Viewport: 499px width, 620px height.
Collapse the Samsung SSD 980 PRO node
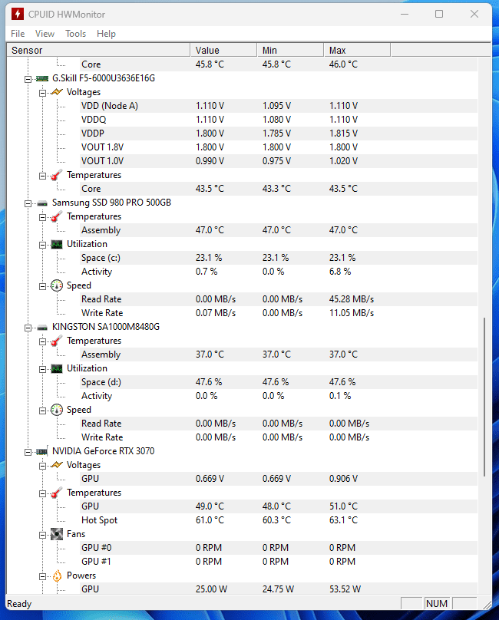click(x=28, y=203)
